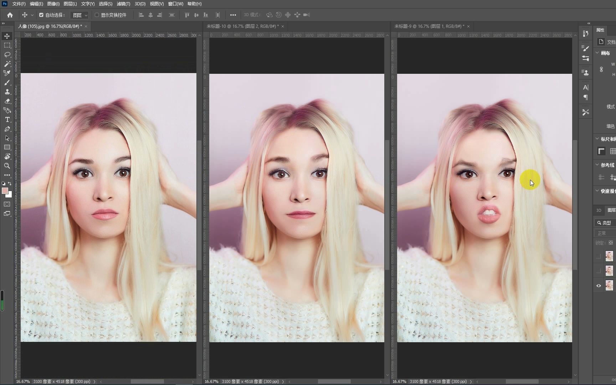616x385 pixels.
Task: Show the top layer via its visibility box
Action: click(599, 256)
